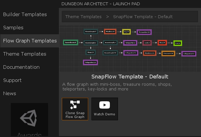201x137 pixels.
Task: Click the flow graph description text
Action: (x=117, y=87)
